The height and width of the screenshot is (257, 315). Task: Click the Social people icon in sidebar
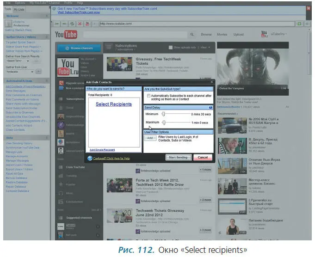61,108
